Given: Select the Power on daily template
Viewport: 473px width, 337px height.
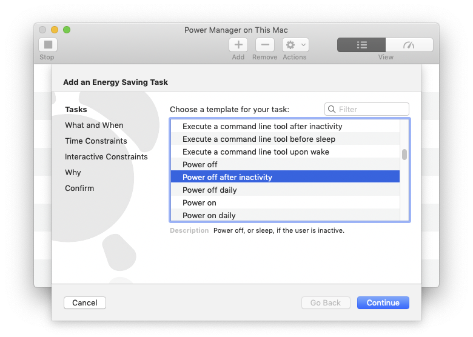Looking at the screenshot, I should [286, 215].
